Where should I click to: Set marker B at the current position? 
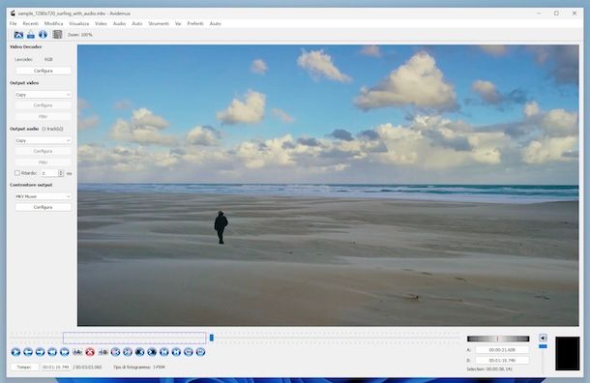coord(103,352)
